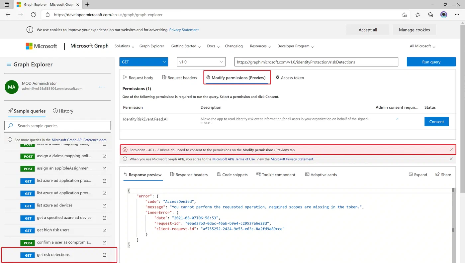Click the request URL input field
Screen dimensions: 465x263
(316, 62)
